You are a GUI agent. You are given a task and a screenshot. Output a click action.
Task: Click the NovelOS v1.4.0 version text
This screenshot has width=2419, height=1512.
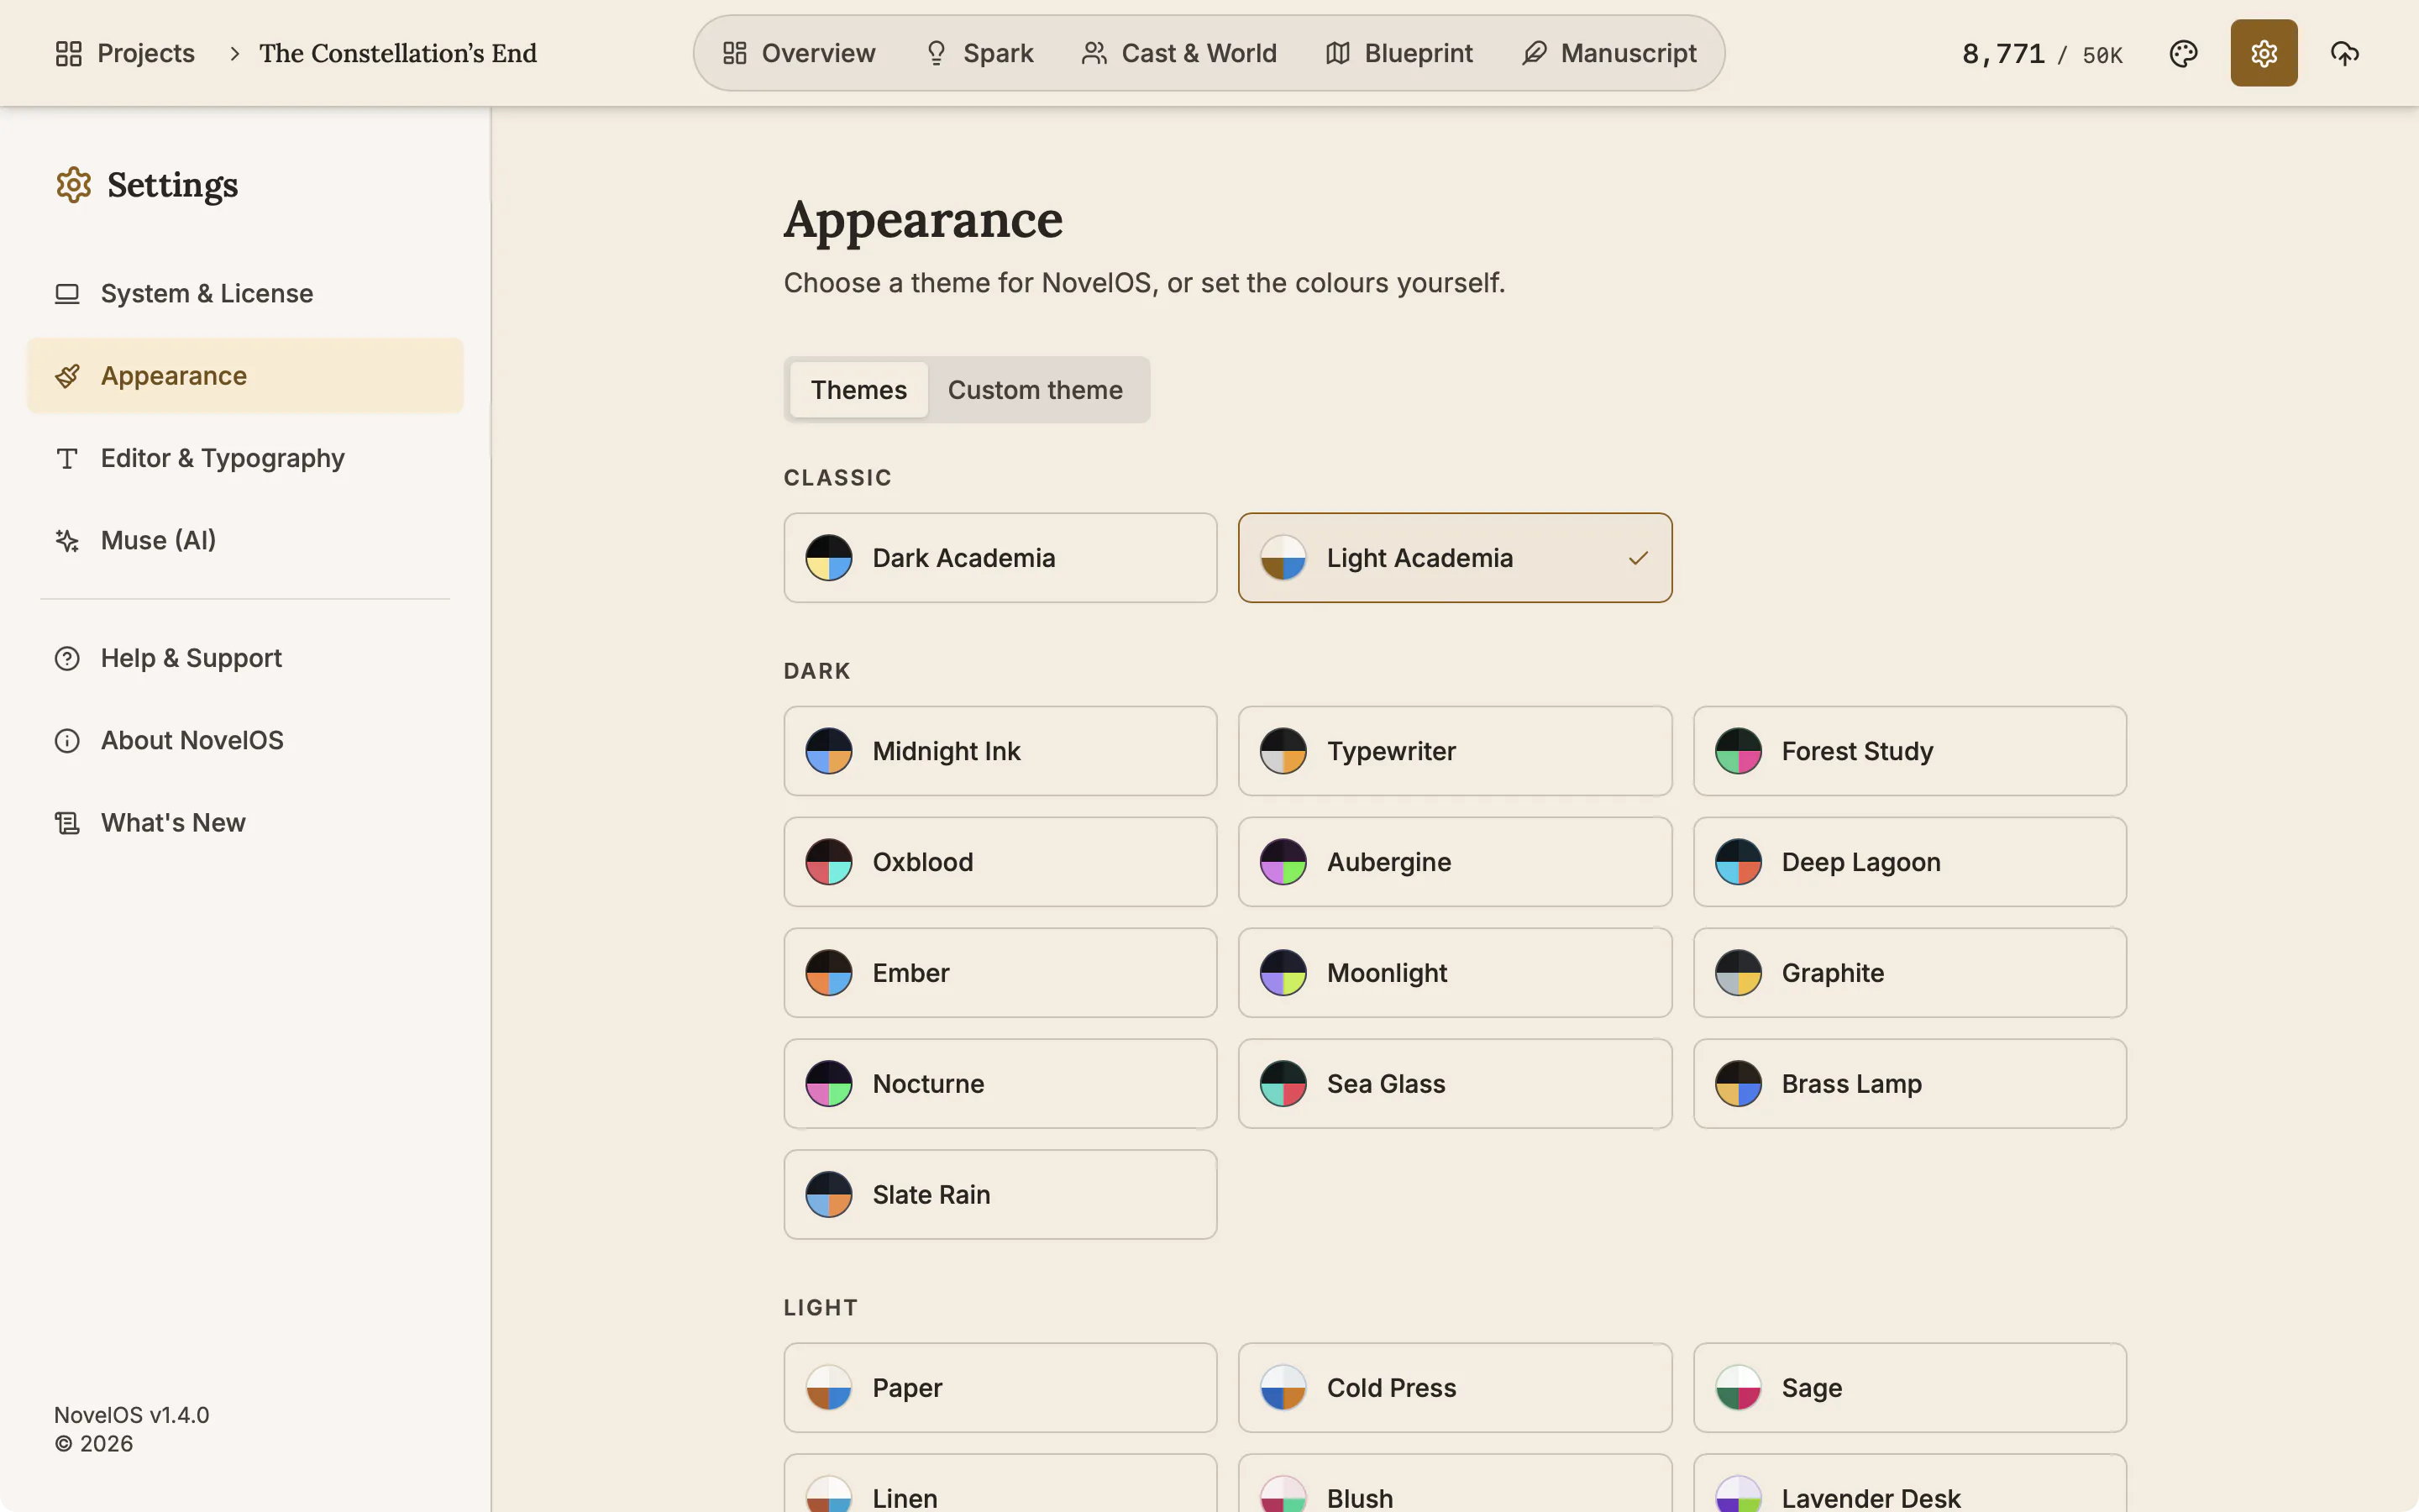click(132, 1415)
